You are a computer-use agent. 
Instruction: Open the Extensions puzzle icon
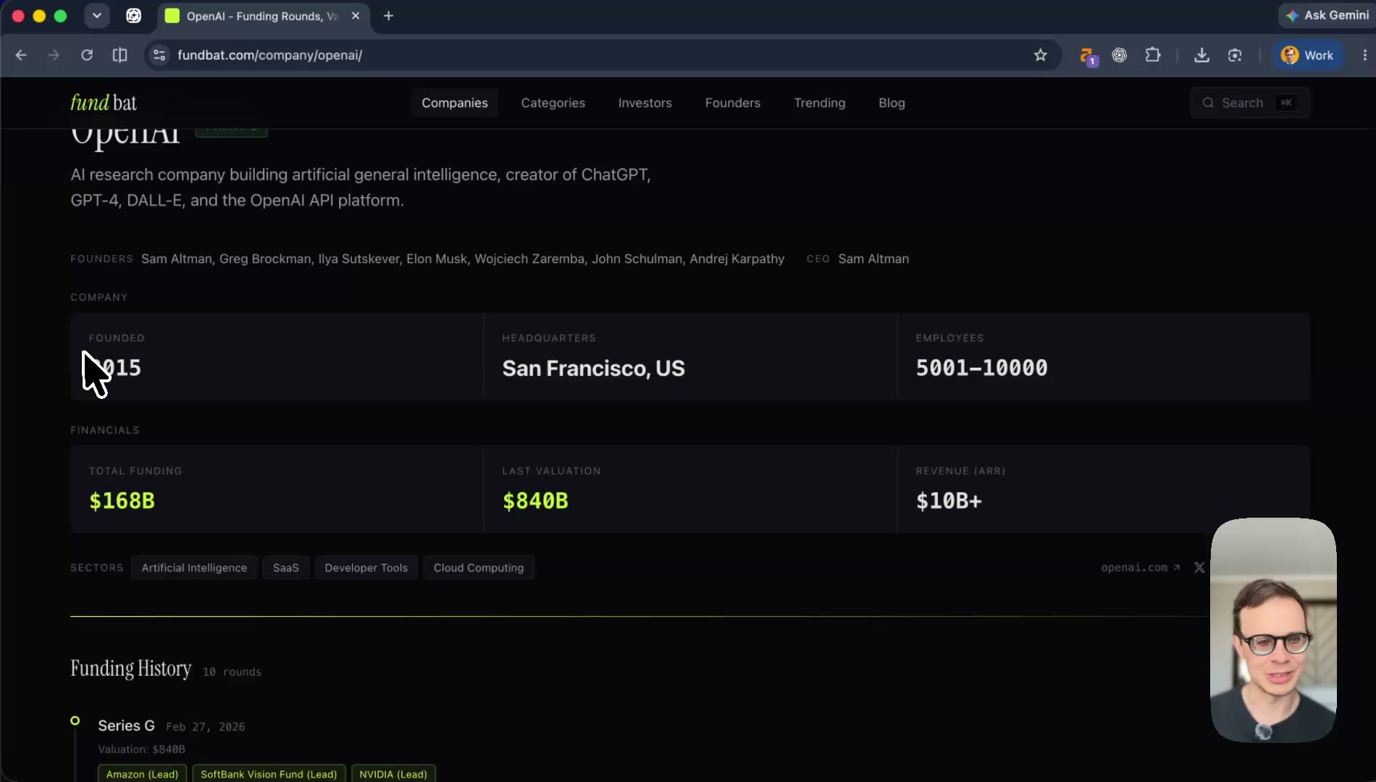coord(1153,55)
